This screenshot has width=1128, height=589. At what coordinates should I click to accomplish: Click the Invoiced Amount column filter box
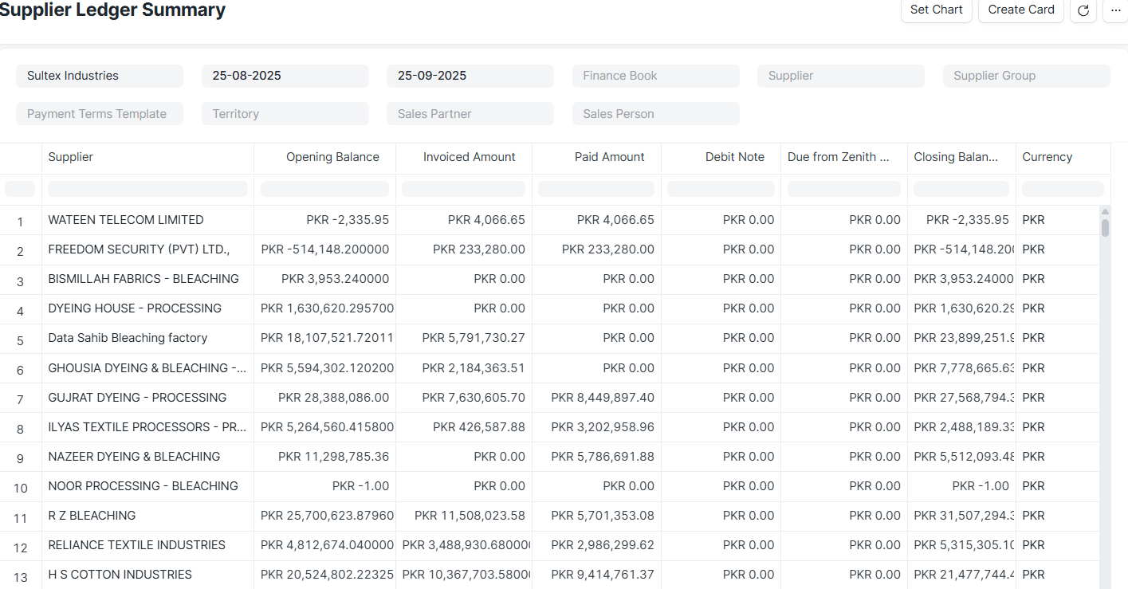point(464,189)
